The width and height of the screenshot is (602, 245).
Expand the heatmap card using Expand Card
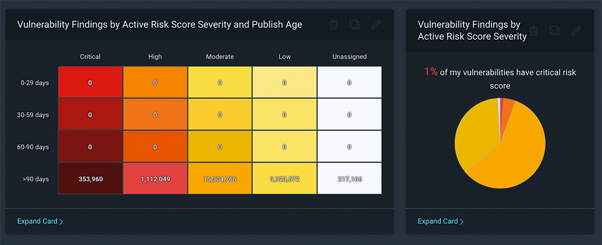40,221
